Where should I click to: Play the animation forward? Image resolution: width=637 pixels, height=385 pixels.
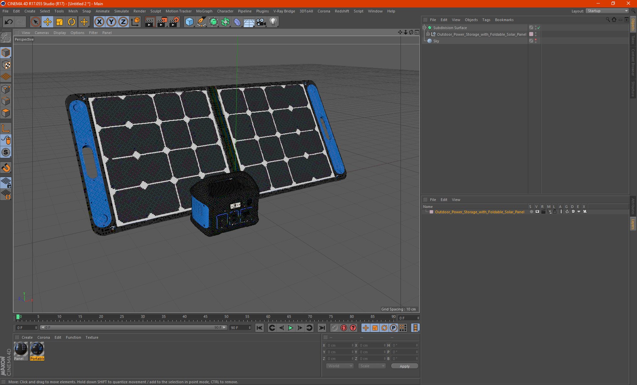(290, 328)
